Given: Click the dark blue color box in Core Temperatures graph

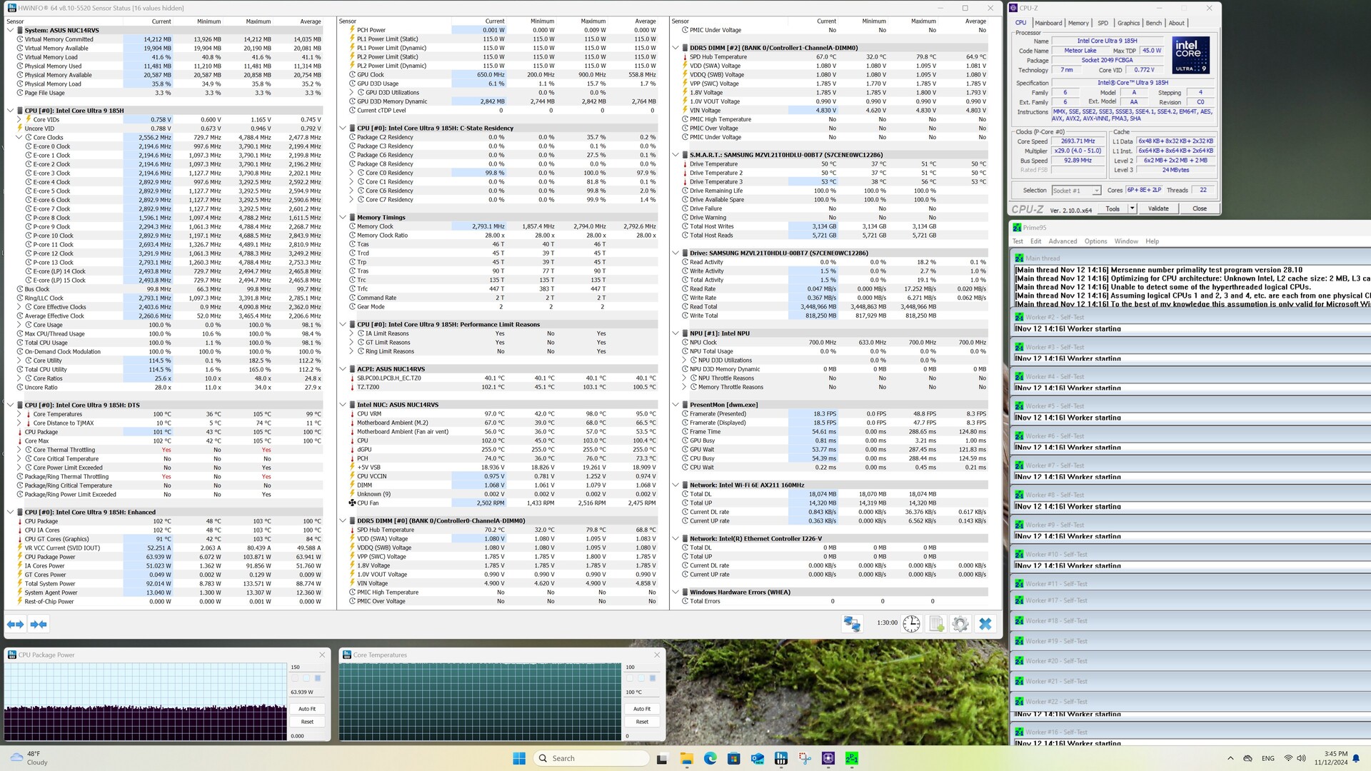Looking at the screenshot, I should pos(652,678).
